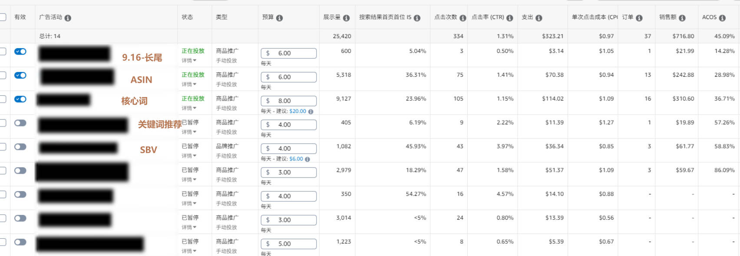Expand 详情 dropdown for SBV row
Screen dimensions: 740x256
(x=189, y=156)
